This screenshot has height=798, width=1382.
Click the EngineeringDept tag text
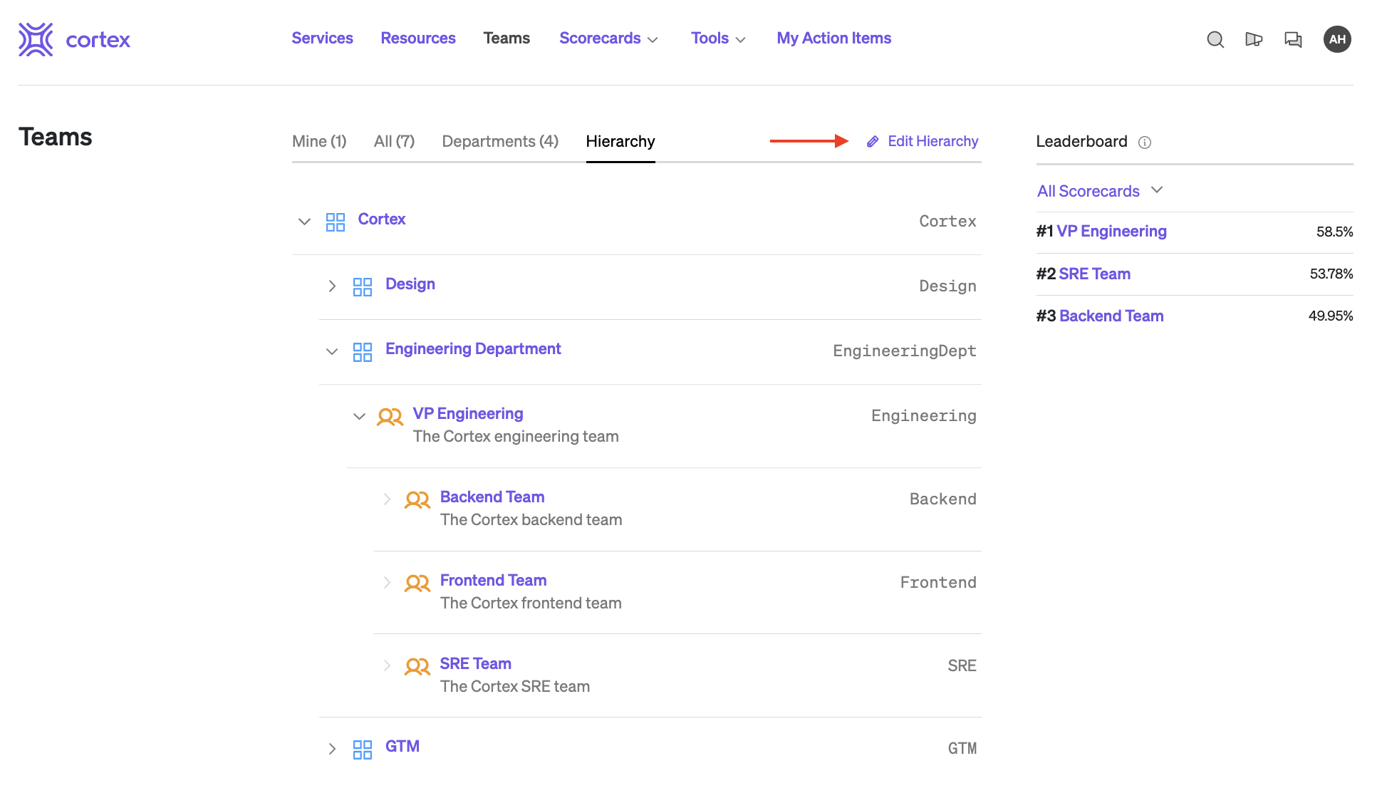point(905,351)
